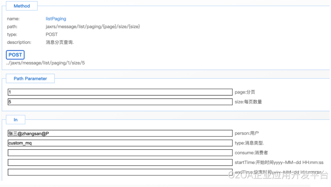
Task: Open the listPaging method name link
Action: [x=55, y=19]
